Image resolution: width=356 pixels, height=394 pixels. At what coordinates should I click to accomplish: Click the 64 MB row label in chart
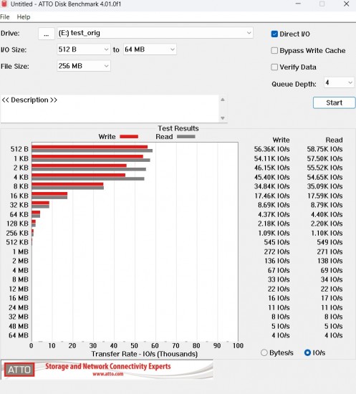[x=19, y=335]
